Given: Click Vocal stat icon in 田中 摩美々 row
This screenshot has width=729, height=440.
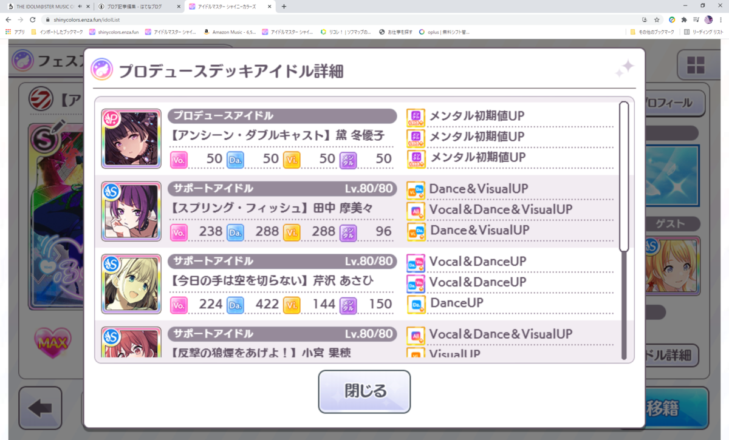Looking at the screenshot, I should [x=179, y=232].
